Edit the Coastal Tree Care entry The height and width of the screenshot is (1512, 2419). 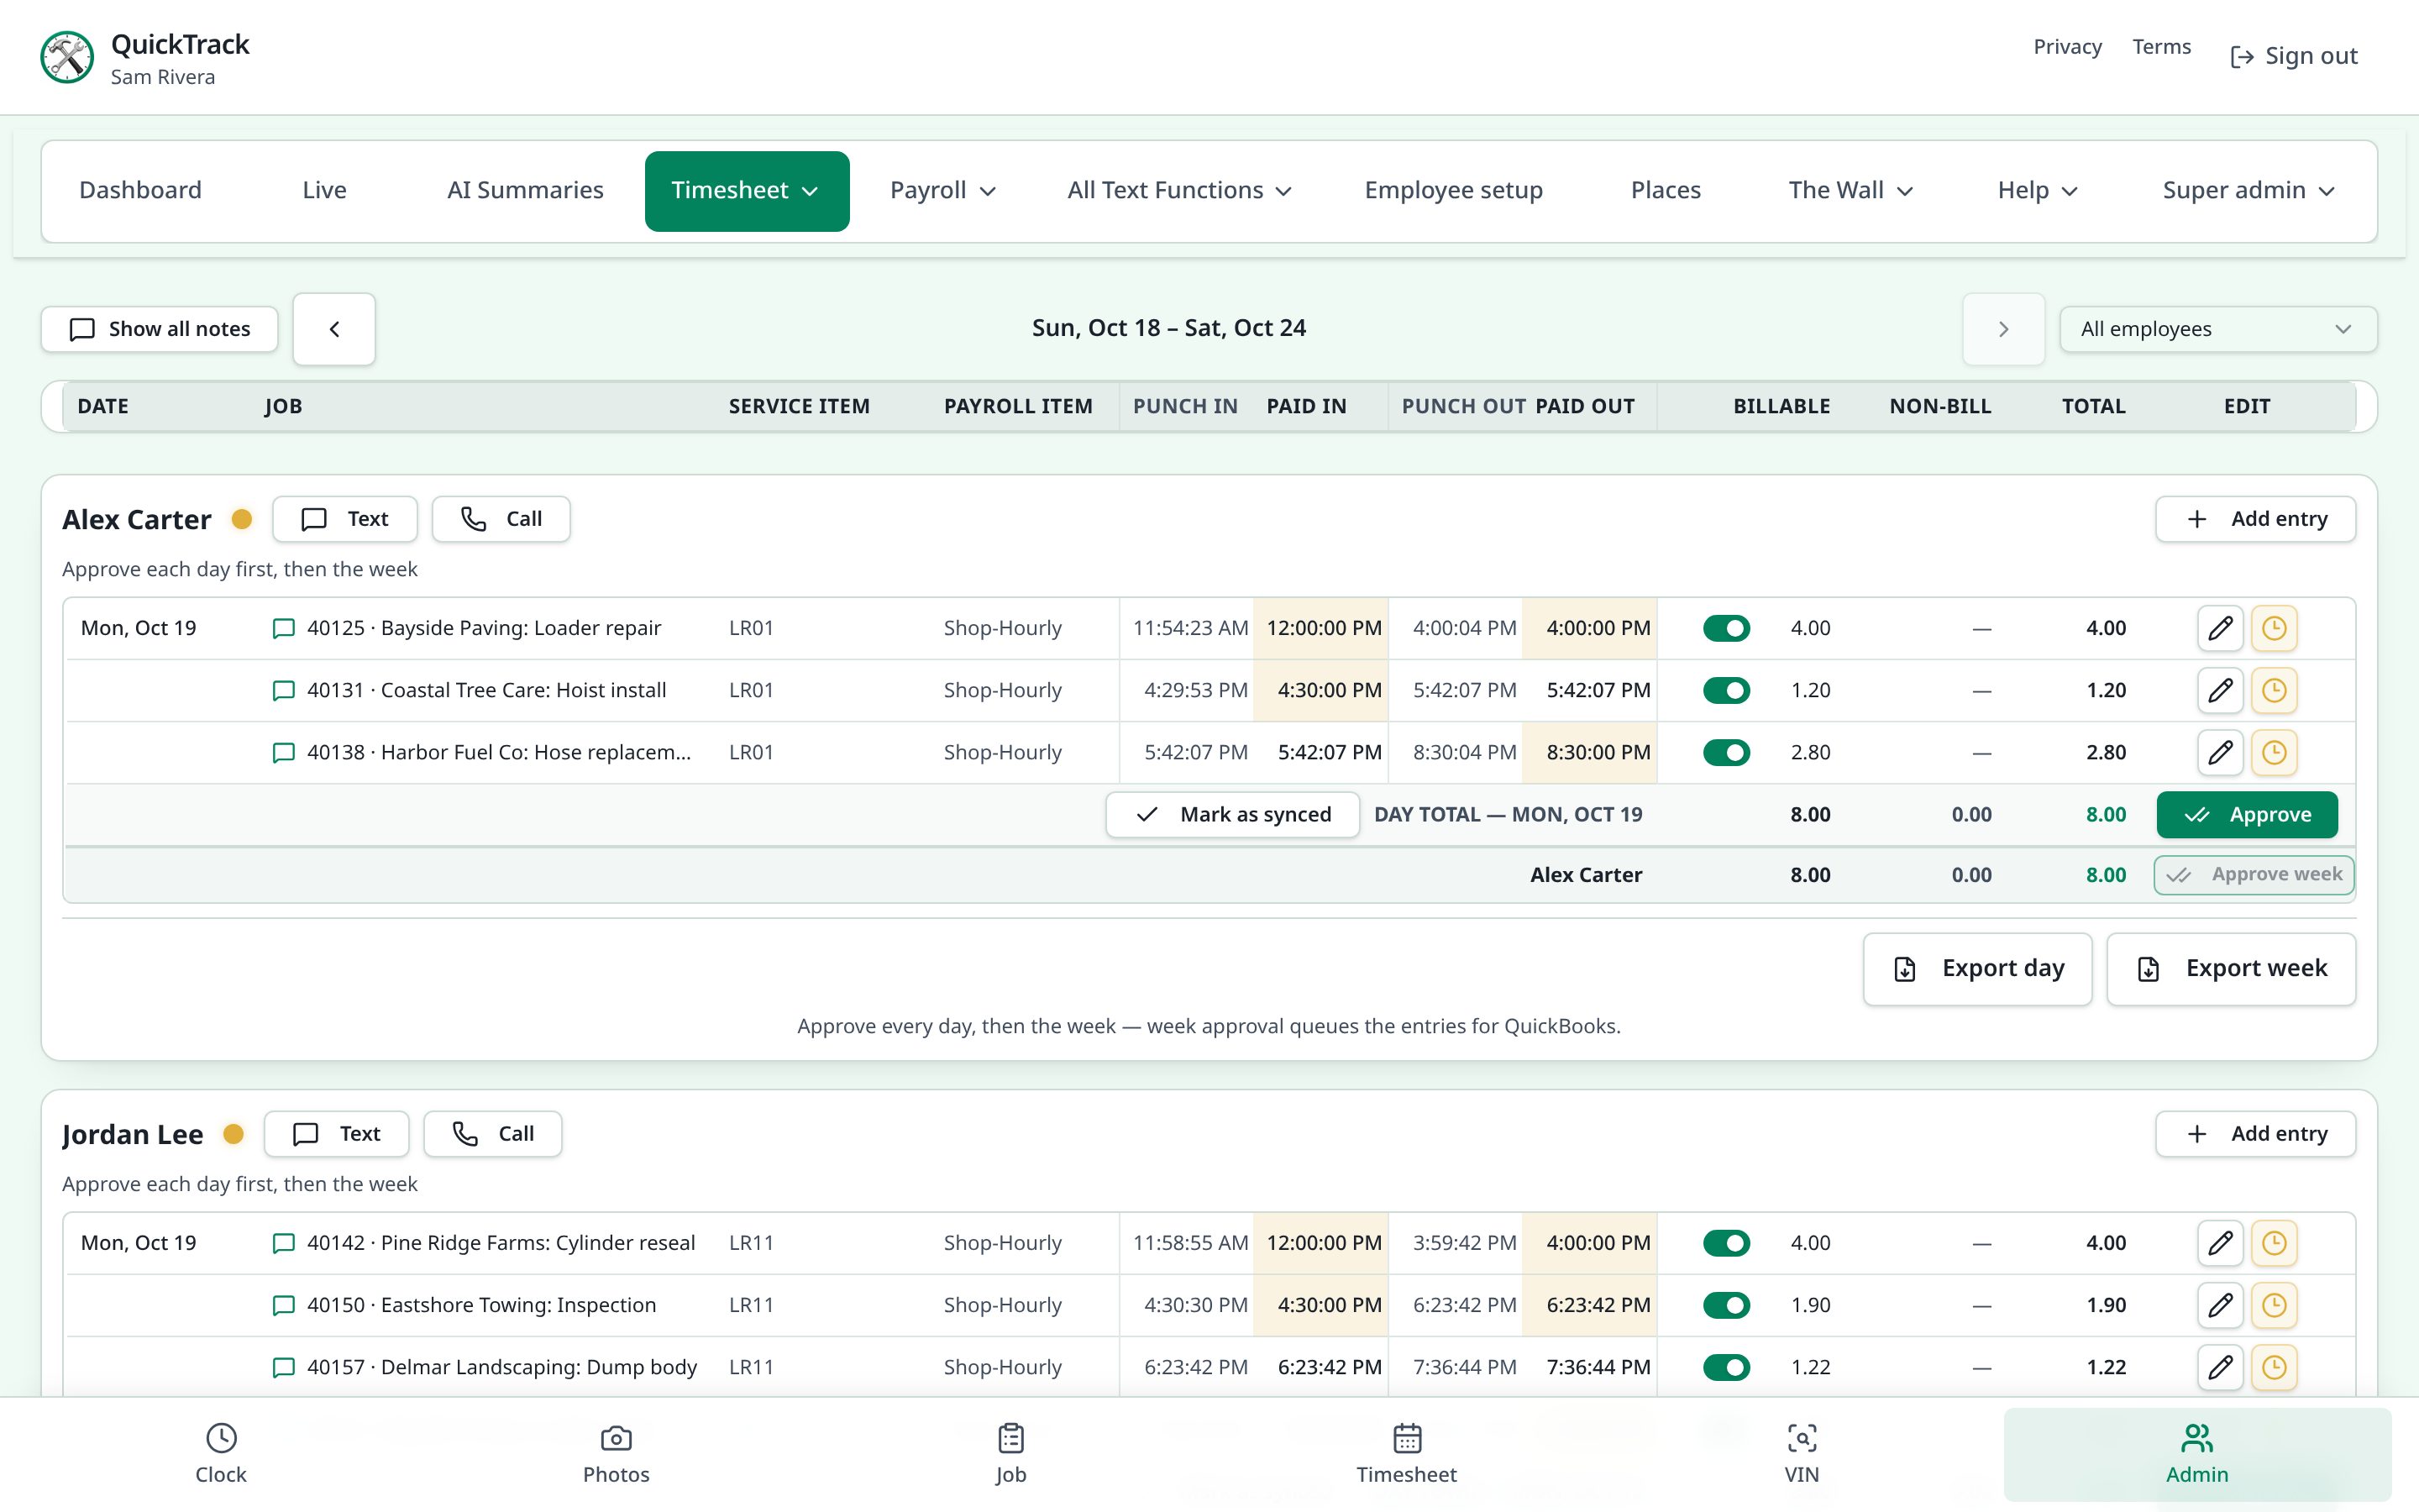coord(2220,690)
